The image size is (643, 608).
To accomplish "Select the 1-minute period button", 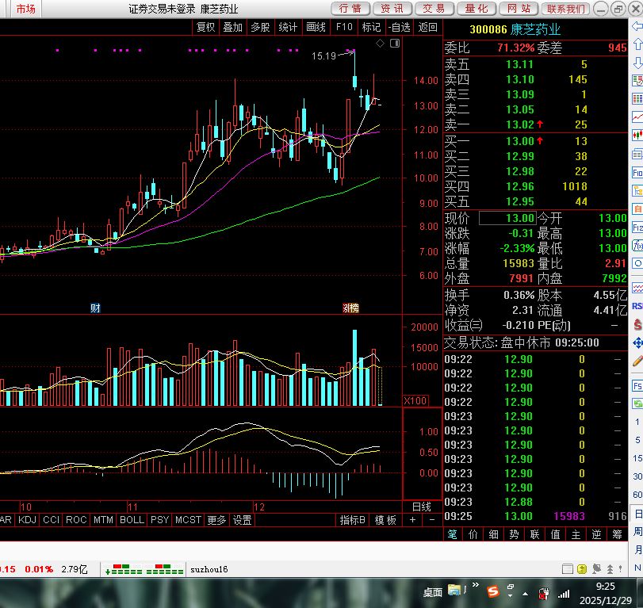I will [x=637, y=422].
